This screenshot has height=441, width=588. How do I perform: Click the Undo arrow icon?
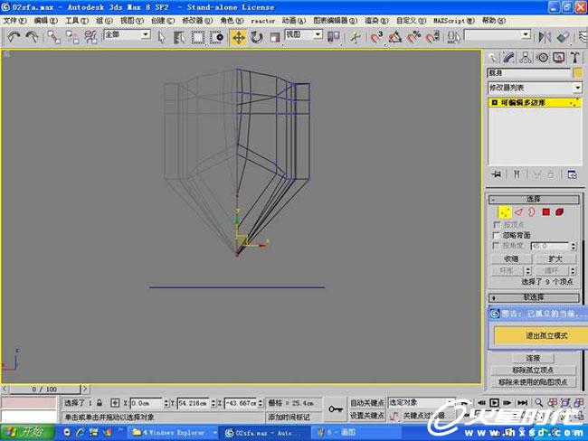tap(14, 37)
